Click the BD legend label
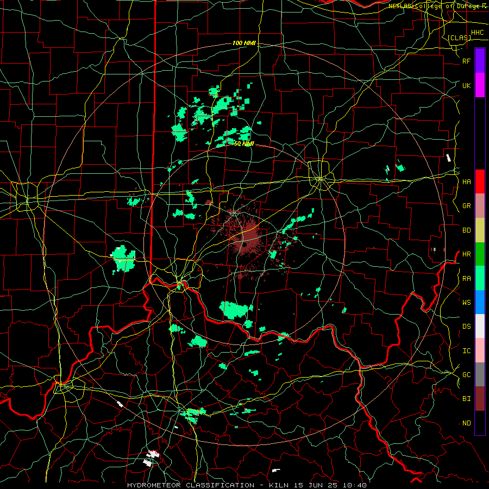This screenshot has width=489, height=489. point(466,230)
